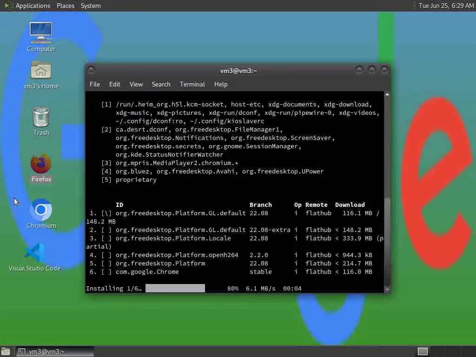
Task: Click the 116.0 MB download size
Action: coord(357,271)
